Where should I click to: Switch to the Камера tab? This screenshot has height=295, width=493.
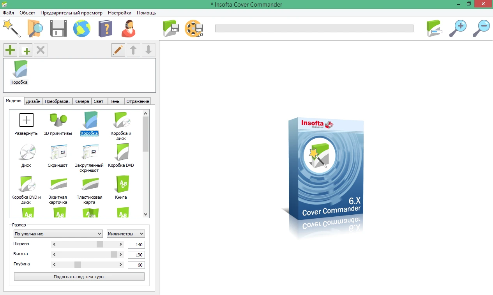pyautogui.click(x=82, y=101)
